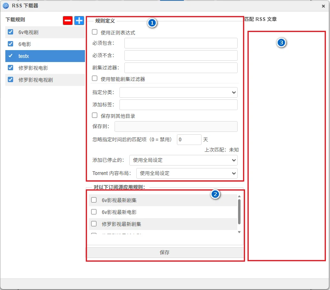
Task: Uncheck the 6v电视剧 rule checkbox
Action: pyautogui.click(x=11, y=32)
